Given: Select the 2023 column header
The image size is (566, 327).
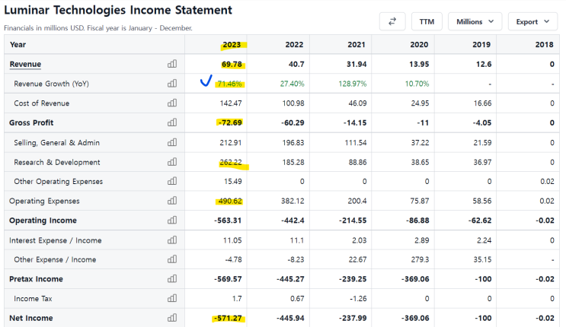Looking at the screenshot, I should click(x=232, y=44).
